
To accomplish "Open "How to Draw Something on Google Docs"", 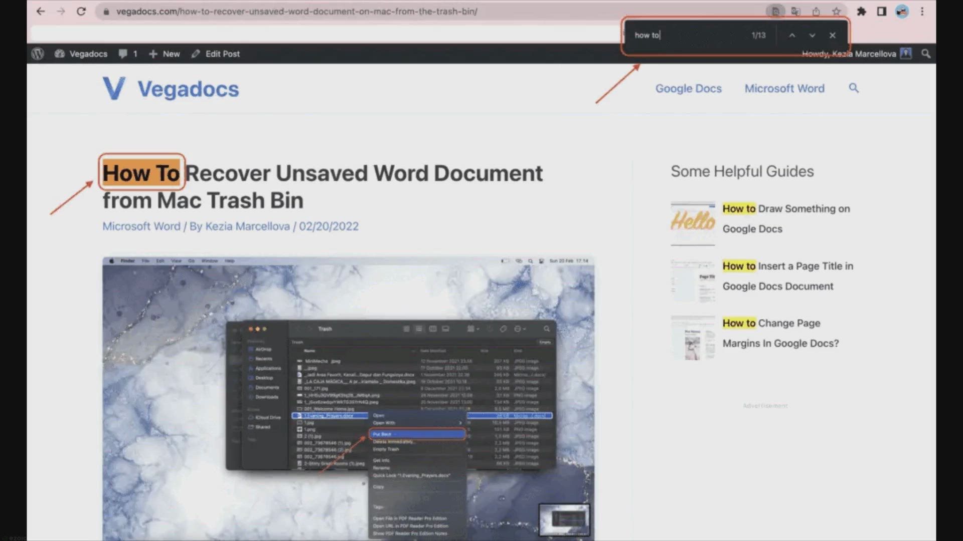I will click(x=786, y=218).
